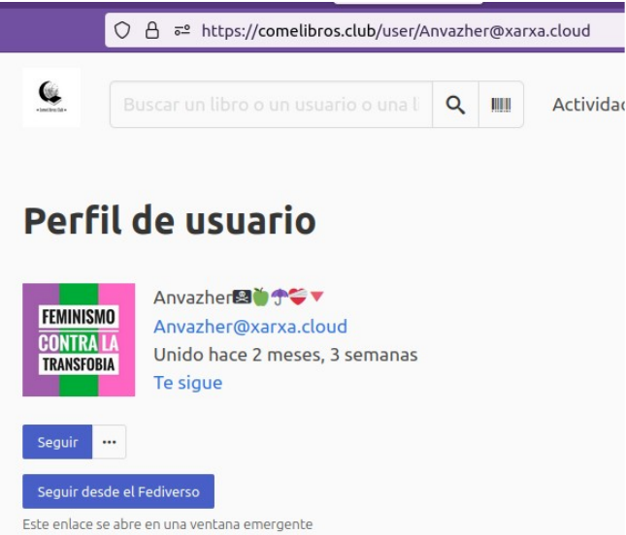The image size is (626, 535).
Task: Click the padlock site security icon
Action: (152, 30)
